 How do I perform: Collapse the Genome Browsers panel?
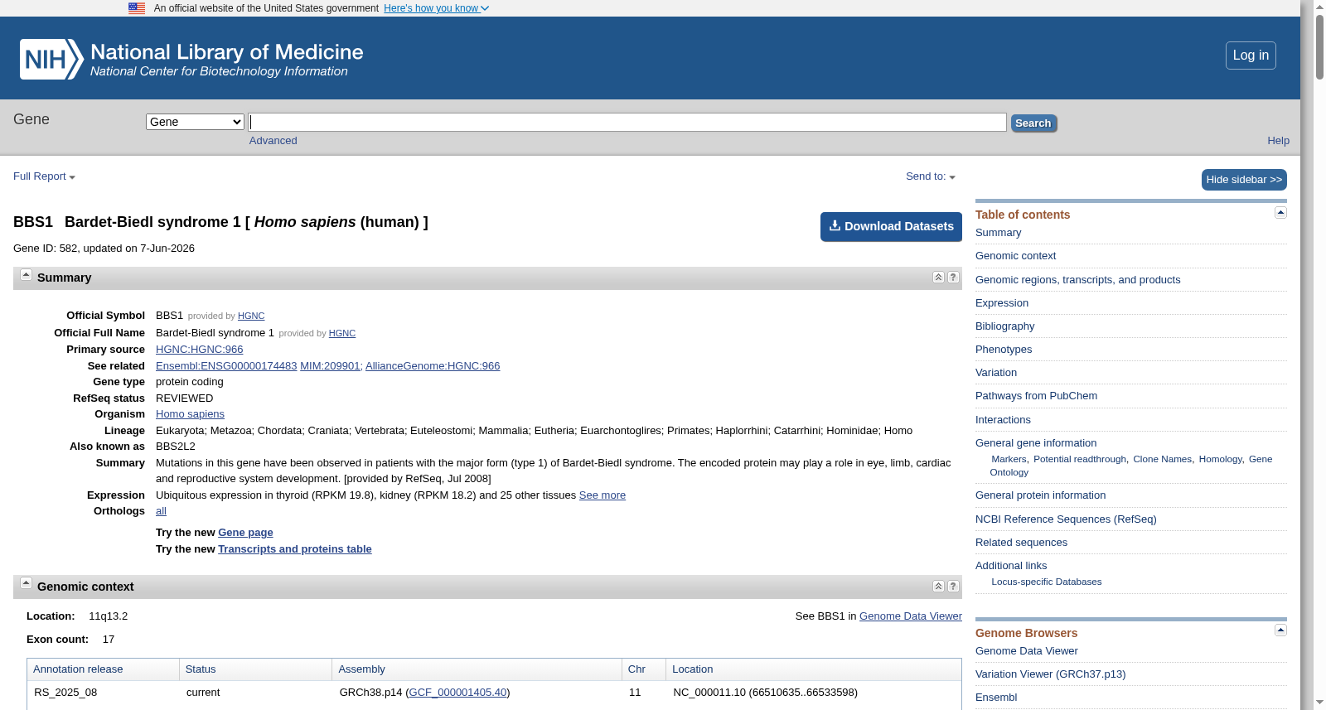click(x=1280, y=630)
